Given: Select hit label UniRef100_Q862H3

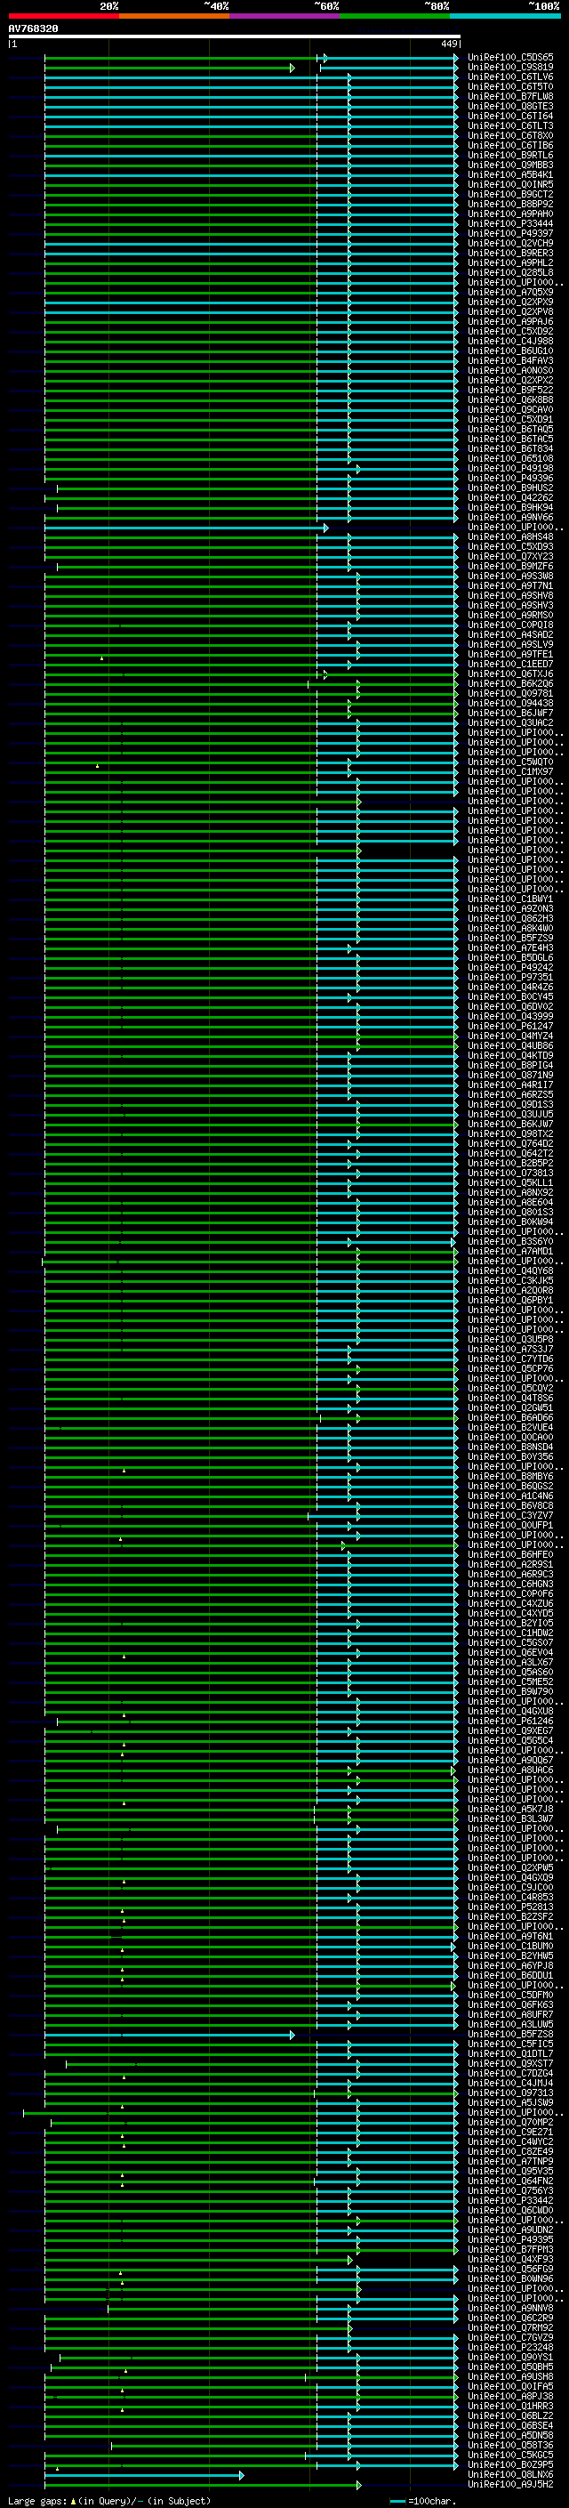Looking at the screenshot, I should (x=510, y=918).
